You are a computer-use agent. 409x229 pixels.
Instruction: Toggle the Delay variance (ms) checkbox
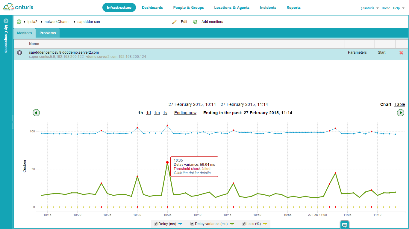pos(192,224)
